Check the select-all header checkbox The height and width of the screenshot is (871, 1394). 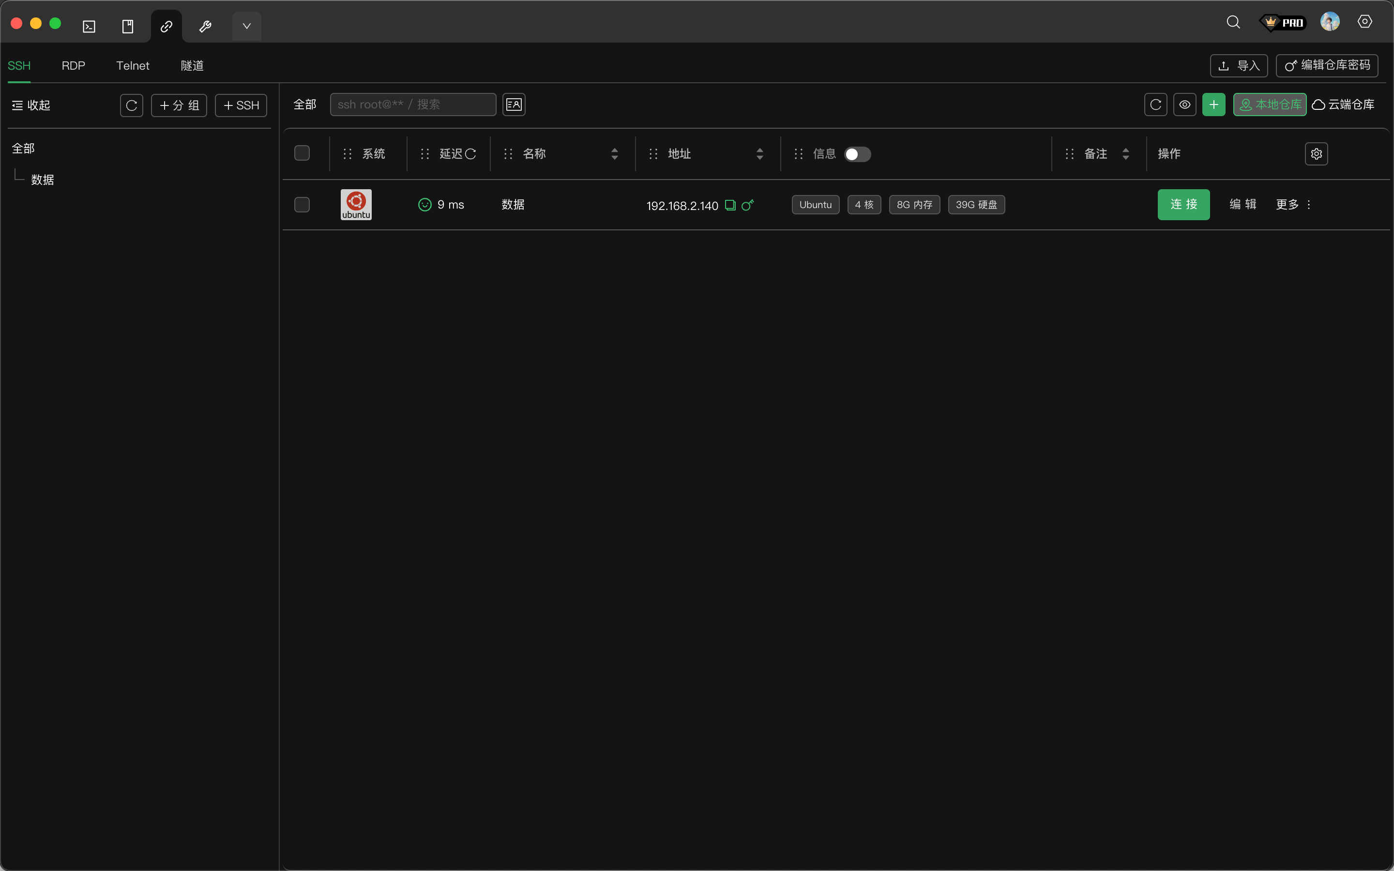tap(302, 153)
